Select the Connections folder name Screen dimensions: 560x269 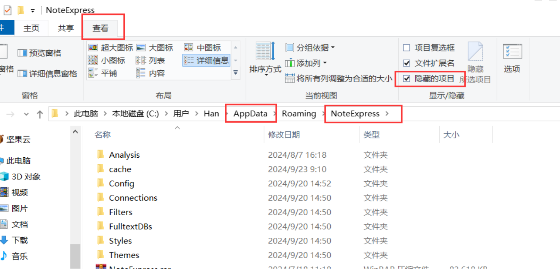point(133,197)
